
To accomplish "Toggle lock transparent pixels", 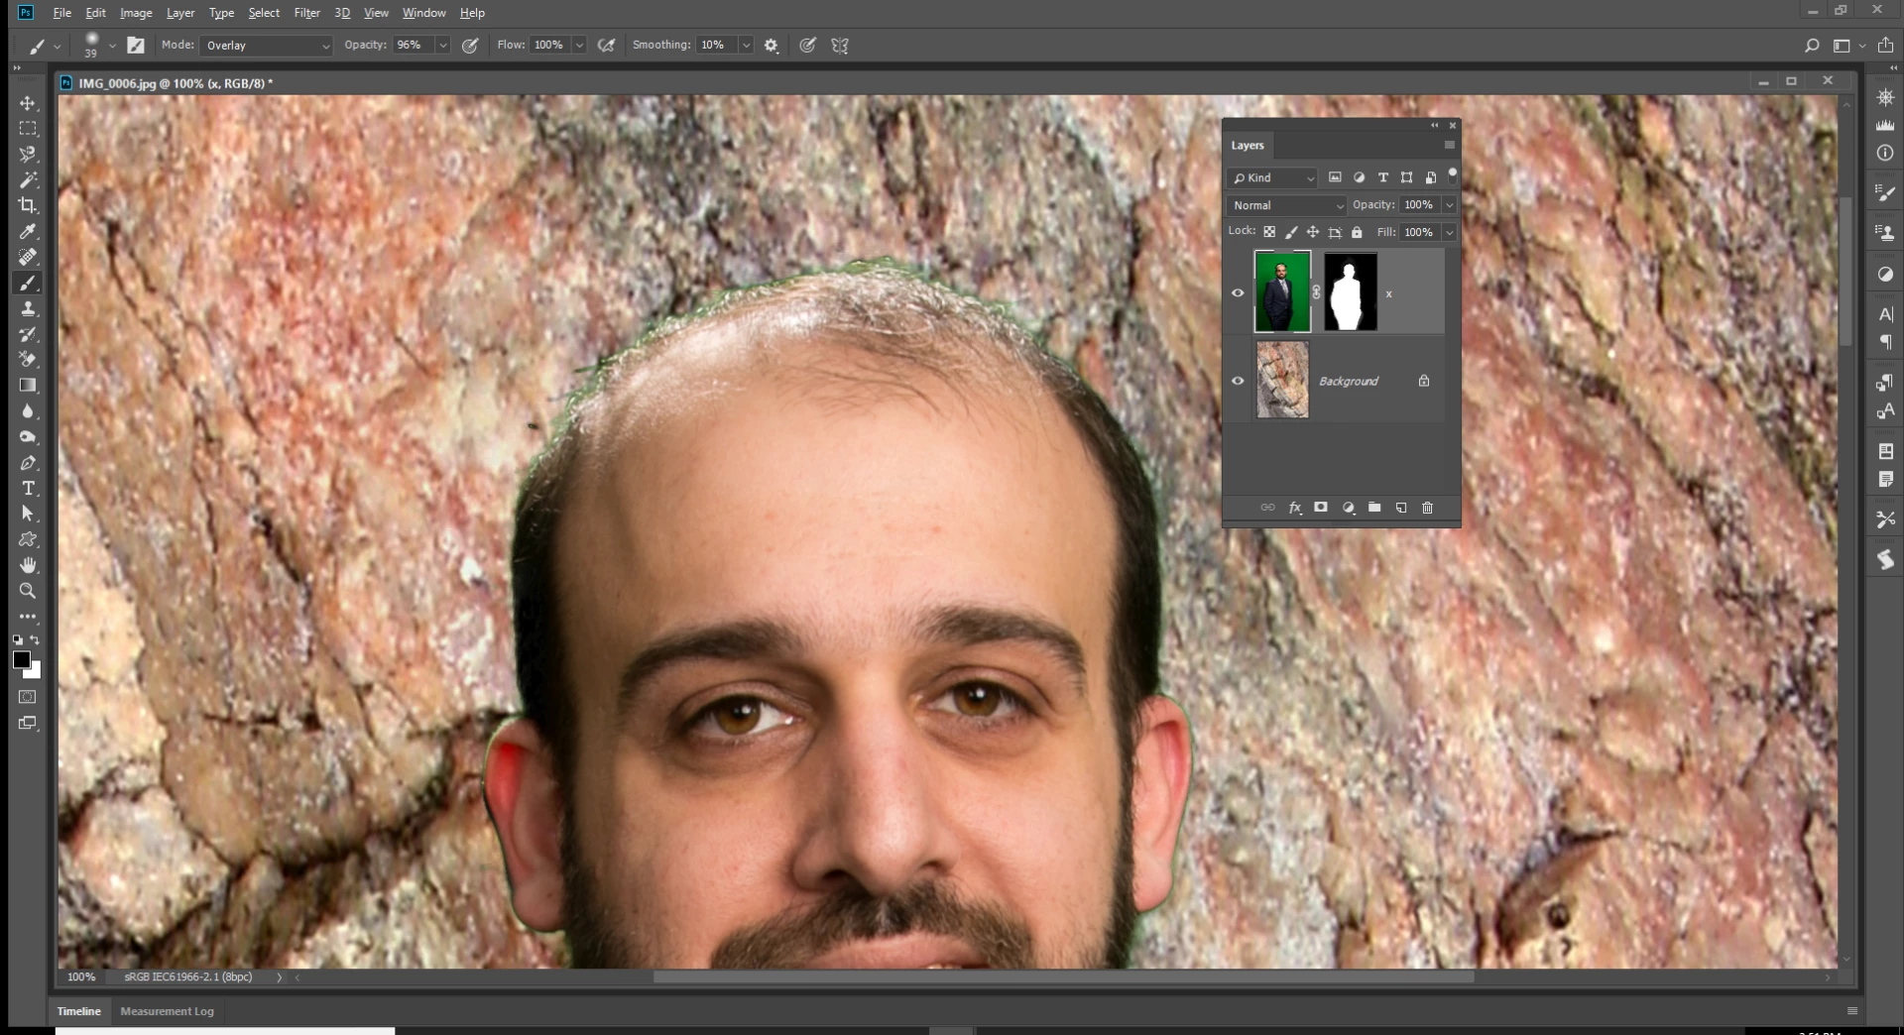I will [1269, 232].
